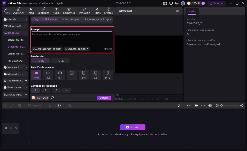Refresh the credit count
This screenshot has height=151, width=247.
click(x=52, y=97)
